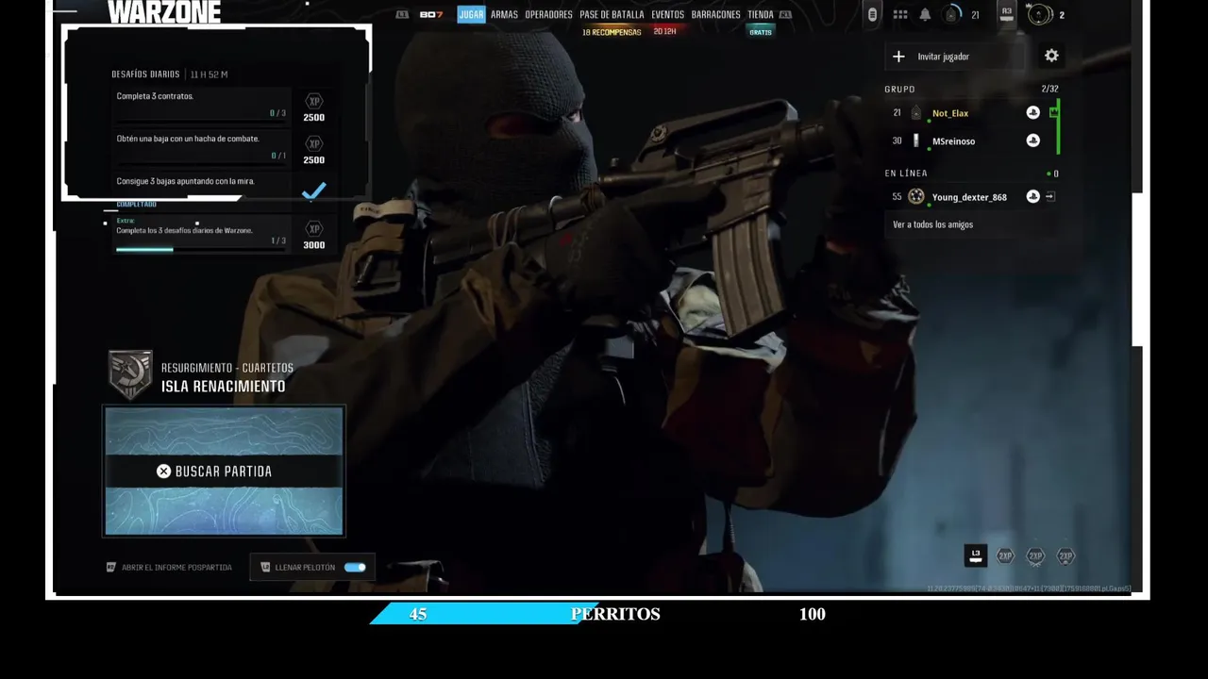Viewport: 1208px width, 679px height.
Task: Click the BO7 game logo
Action: tap(431, 14)
